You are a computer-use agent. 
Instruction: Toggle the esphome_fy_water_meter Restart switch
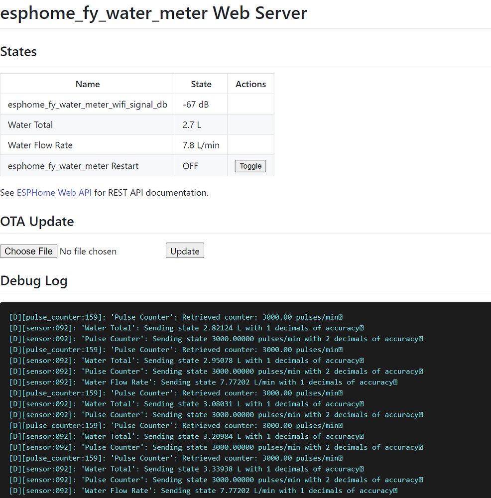(x=250, y=165)
